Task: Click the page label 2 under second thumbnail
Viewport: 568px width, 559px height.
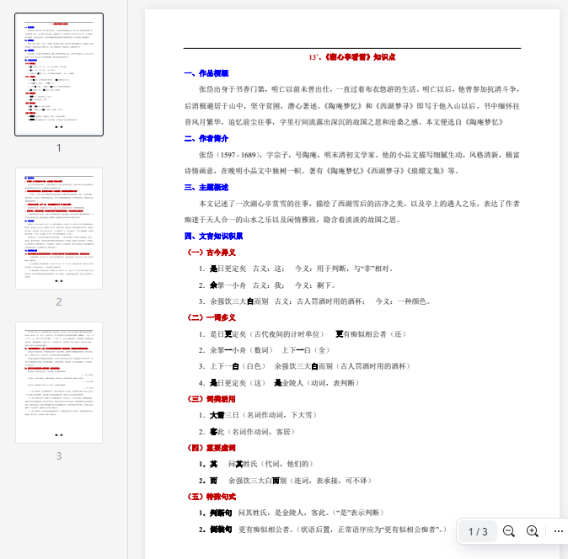Action: click(x=59, y=301)
